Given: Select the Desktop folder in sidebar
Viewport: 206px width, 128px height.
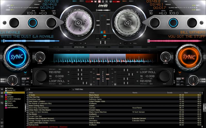Looking at the screenshot, I should [x=10, y=88].
